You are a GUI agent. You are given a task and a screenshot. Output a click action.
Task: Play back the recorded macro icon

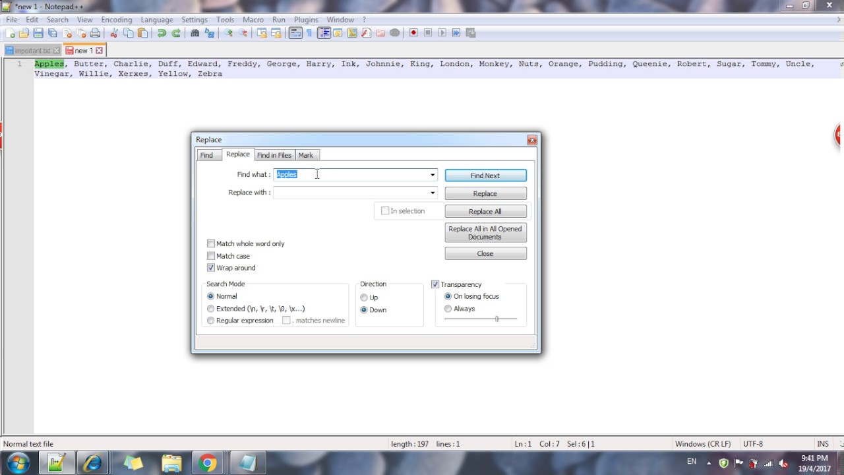(x=442, y=33)
